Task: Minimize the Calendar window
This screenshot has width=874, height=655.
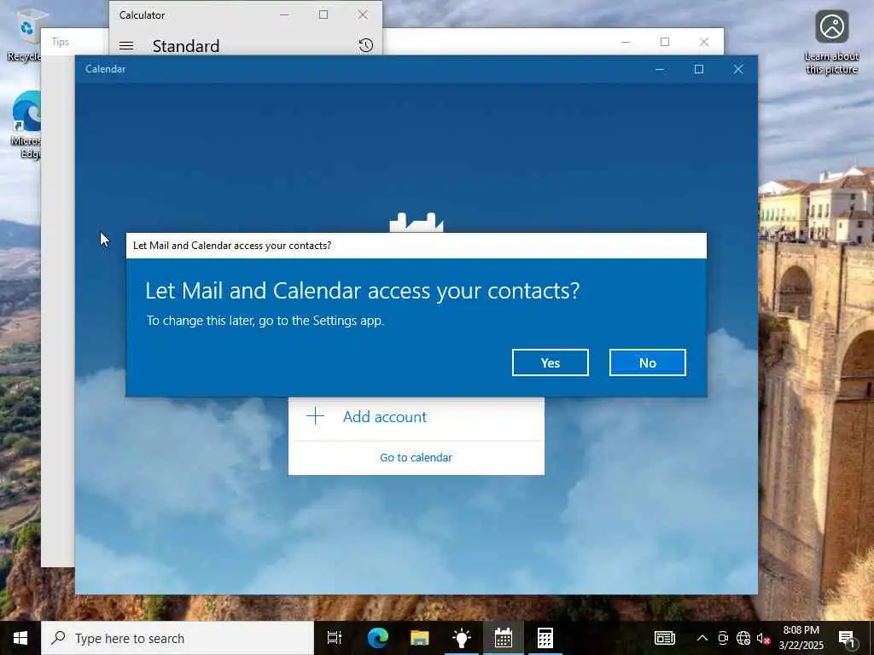Action: coord(660,69)
